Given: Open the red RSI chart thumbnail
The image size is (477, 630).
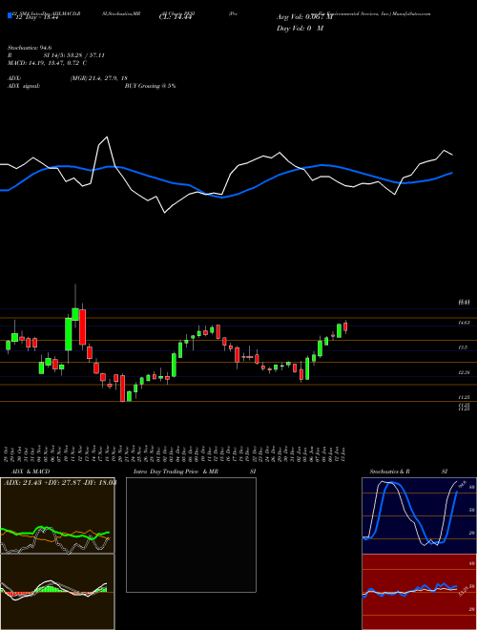Looking at the screenshot, I should click(419, 592).
